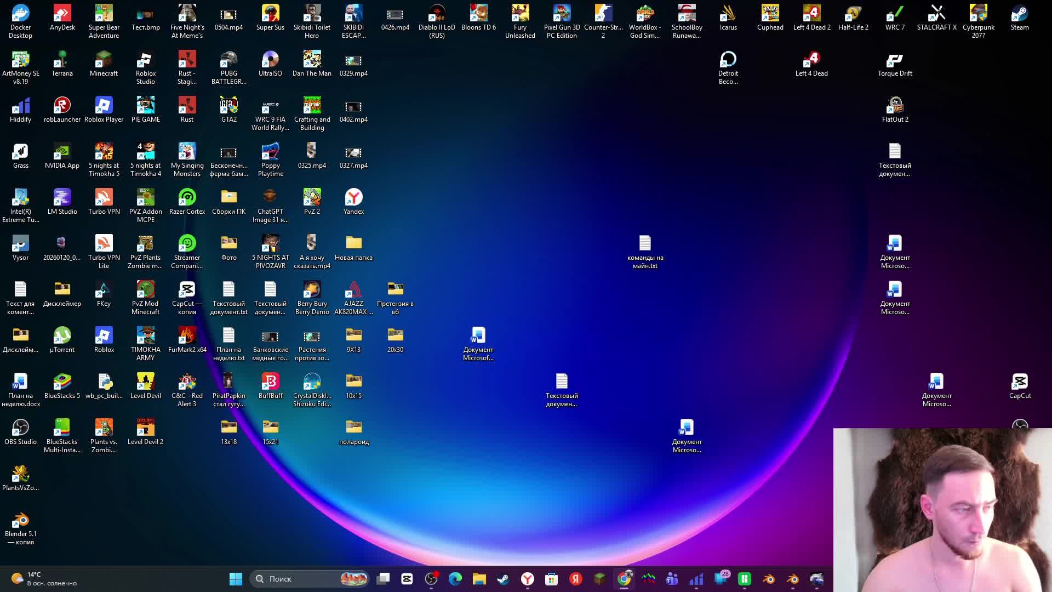The height and width of the screenshot is (592, 1052).
Task: Click the BlueStacks 5 icon
Action: (62, 385)
